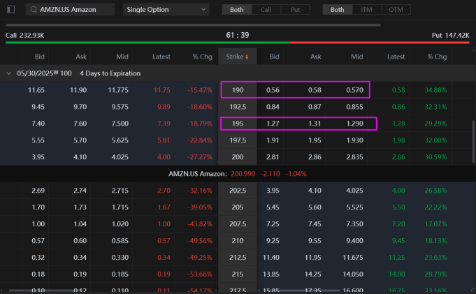The height and width of the screenshot is (294, 476).
Task: Select the 207.5 strike cell
Action: point(238,224)
